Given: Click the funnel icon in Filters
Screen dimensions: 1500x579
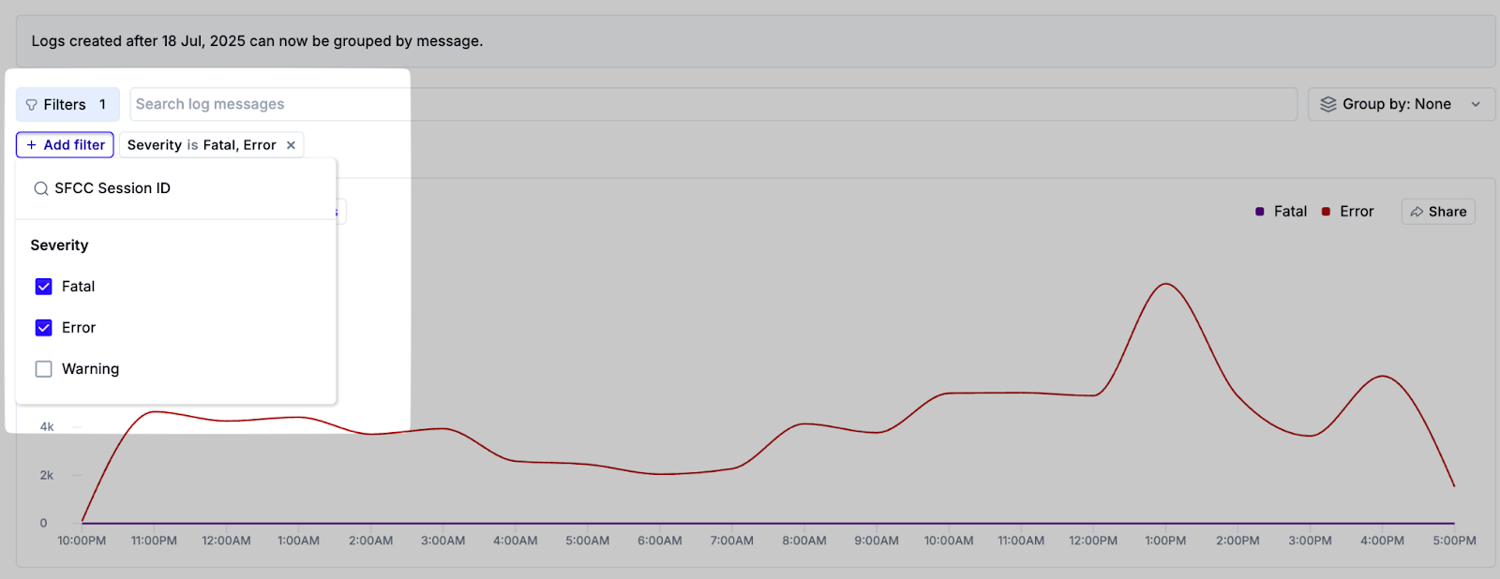Looking at the screenshot, I should click(x=32, y=105).
